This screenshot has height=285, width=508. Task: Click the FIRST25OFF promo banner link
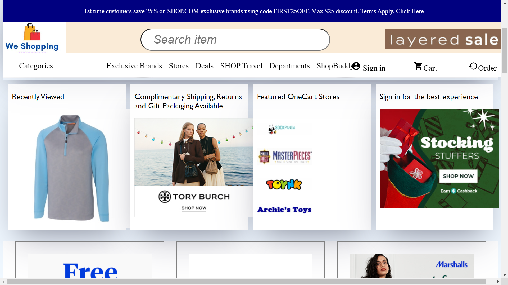[254, 11]
